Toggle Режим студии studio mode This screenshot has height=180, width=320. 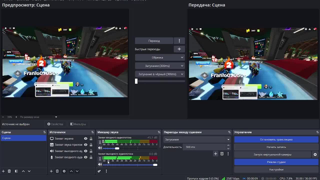tap(276, 162)
